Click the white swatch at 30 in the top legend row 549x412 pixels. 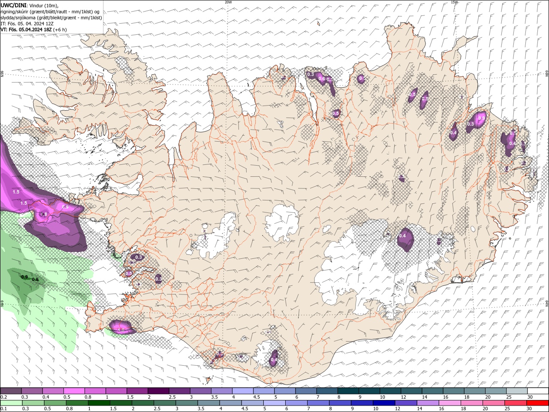coord(538,391)
